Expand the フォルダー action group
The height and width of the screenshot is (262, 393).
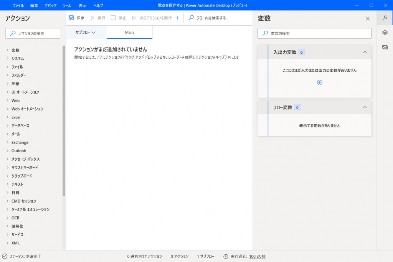[8, 75]
